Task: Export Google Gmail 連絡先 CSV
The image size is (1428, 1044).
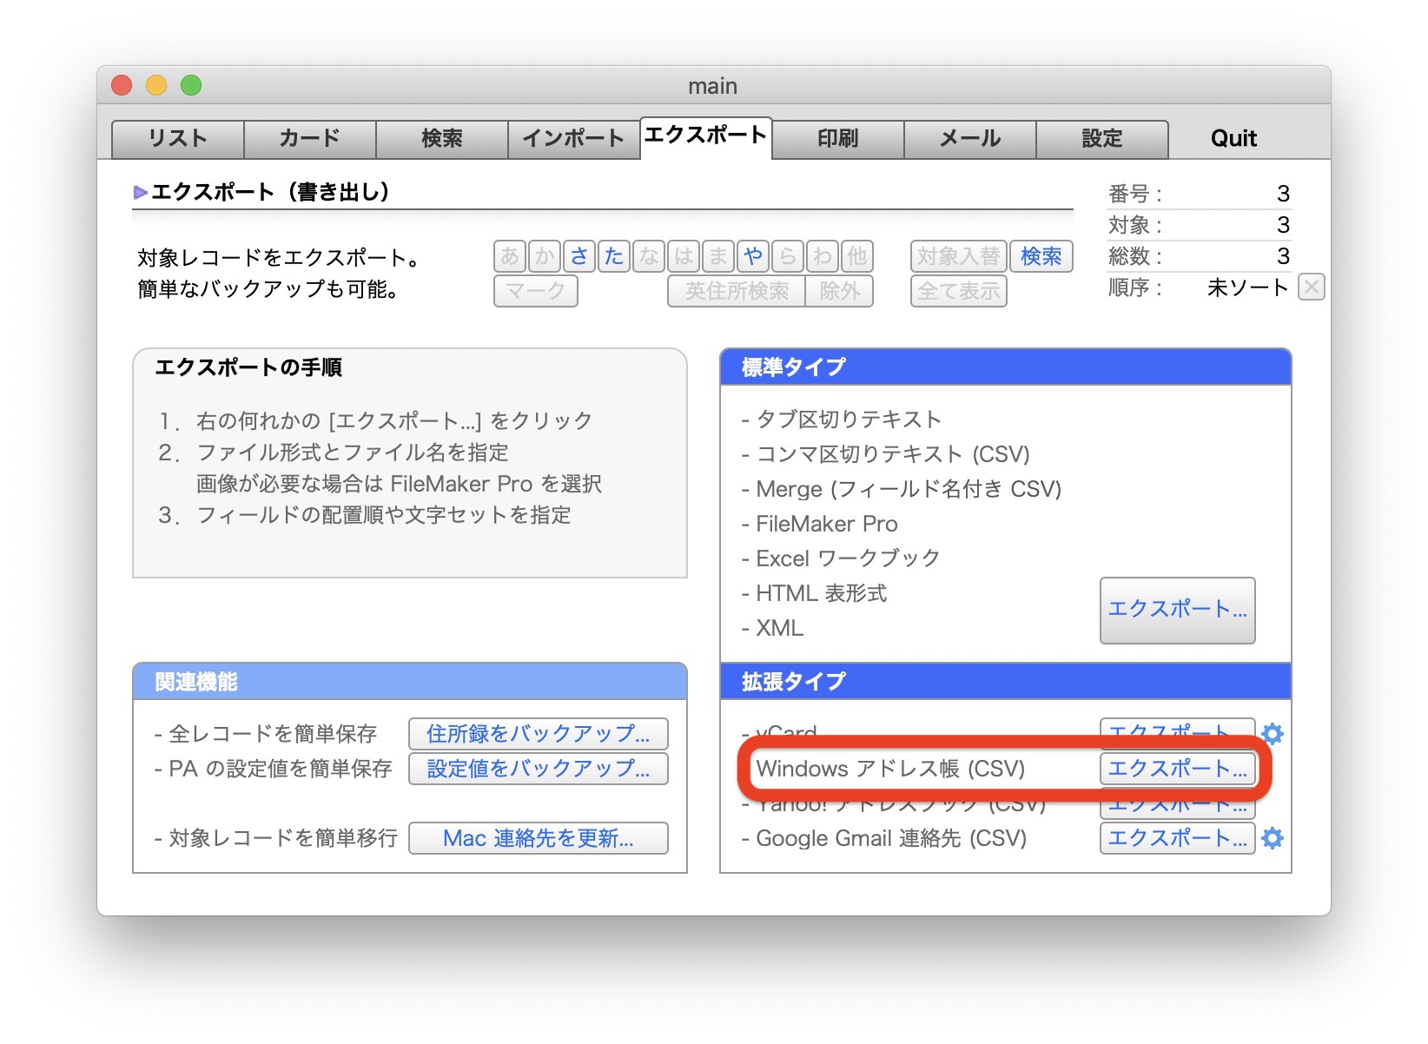Action: 1177,838
